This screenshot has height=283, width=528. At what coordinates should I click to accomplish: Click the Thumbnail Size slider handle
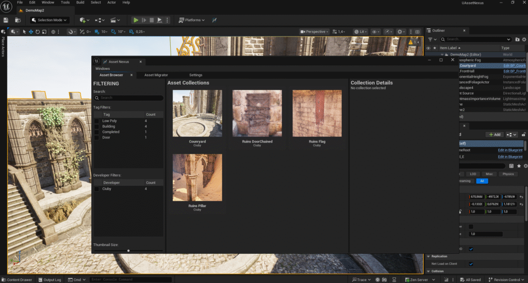click(128, 250)
